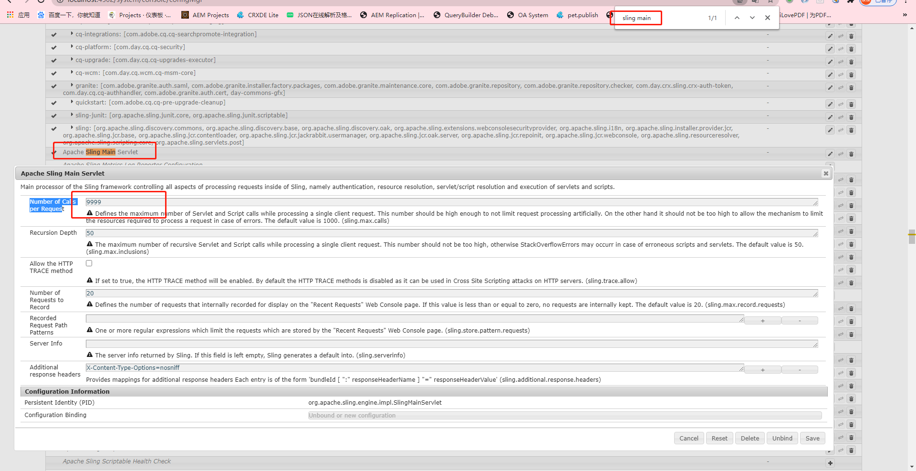This screenshot has width=916, height=471.
Task: Delete the cq-integrations configuration with trash icon
Action: [851, 36]
